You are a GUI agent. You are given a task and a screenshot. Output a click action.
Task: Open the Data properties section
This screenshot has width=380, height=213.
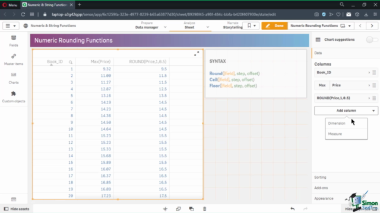(346, 53)
